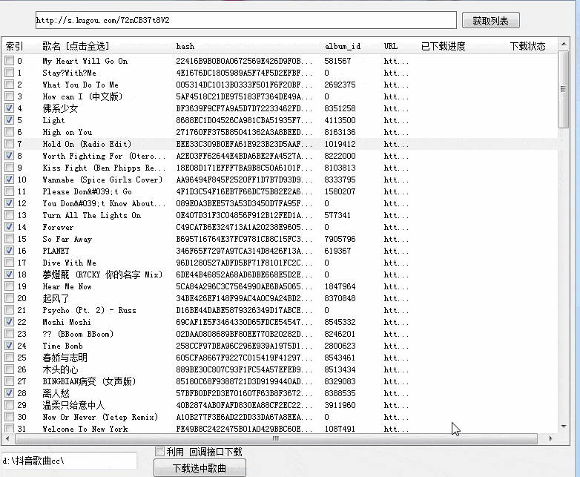Click album_id value 1847964
The width and height of the screenshot is (580, 477).
point(340,286)
